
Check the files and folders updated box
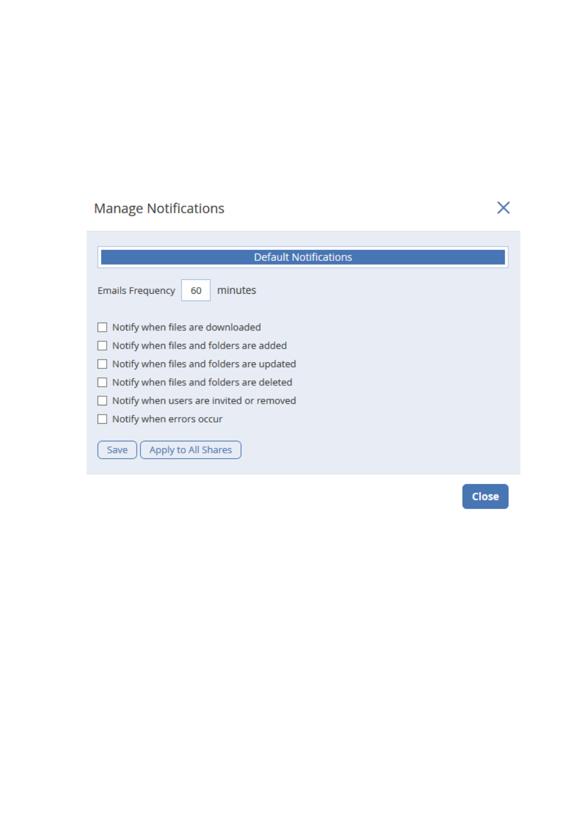tap(102, 364)
